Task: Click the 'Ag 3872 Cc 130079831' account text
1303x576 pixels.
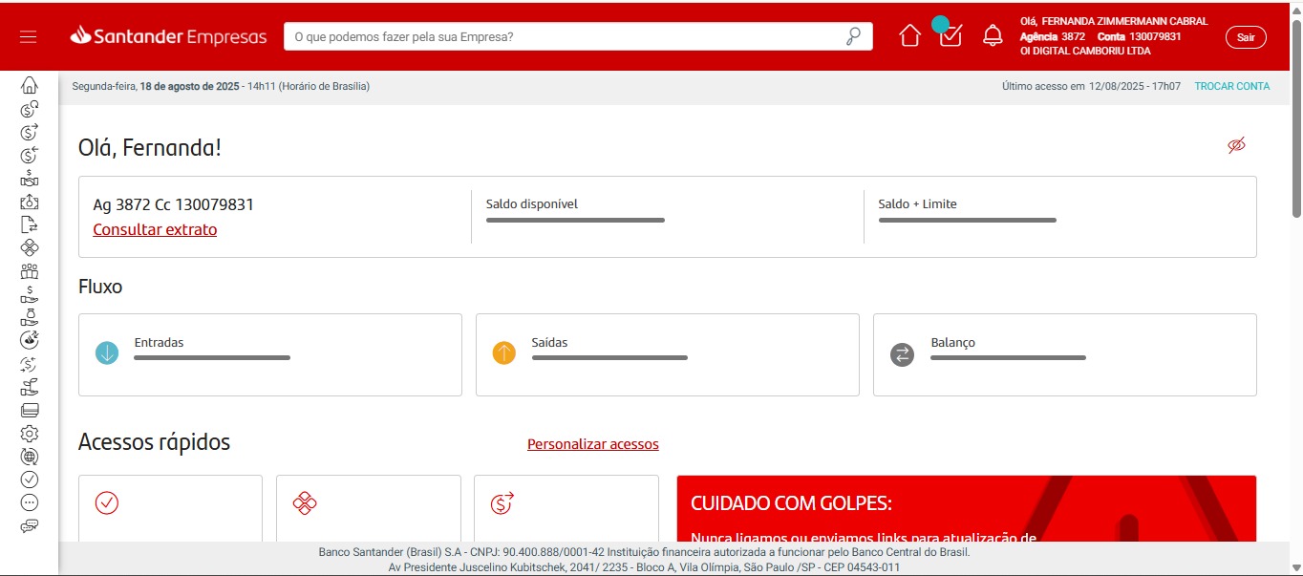Action: [x=173, y=204]
